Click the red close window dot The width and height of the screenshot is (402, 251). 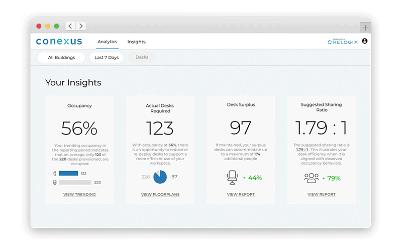click(39, 26)
